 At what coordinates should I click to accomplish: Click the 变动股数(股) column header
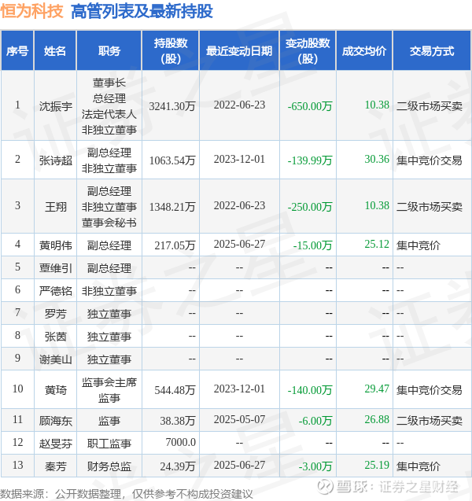click(308, 51)
